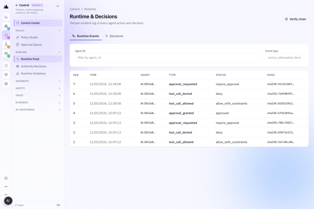The width and height of the screenshot is (314, 209).
Task: Click hash sha256:82d532915 in row 5
Action: 280,104
